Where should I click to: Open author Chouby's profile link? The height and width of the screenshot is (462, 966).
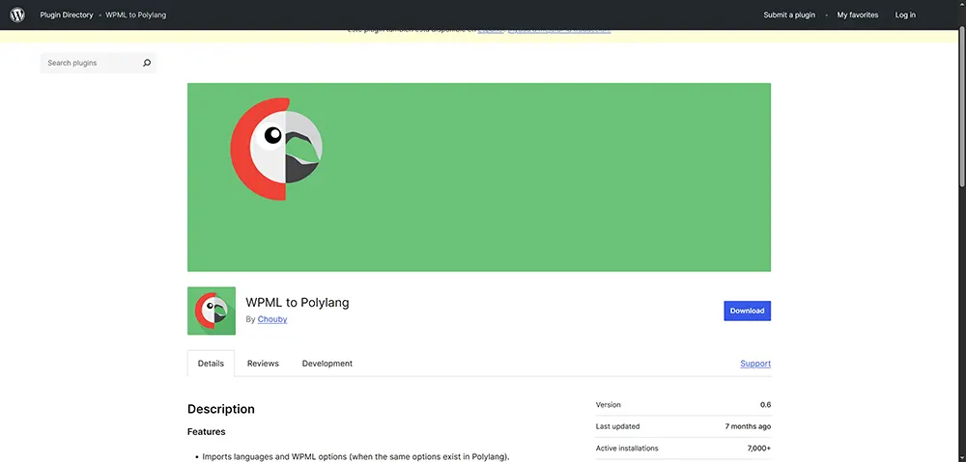(272, 319)
